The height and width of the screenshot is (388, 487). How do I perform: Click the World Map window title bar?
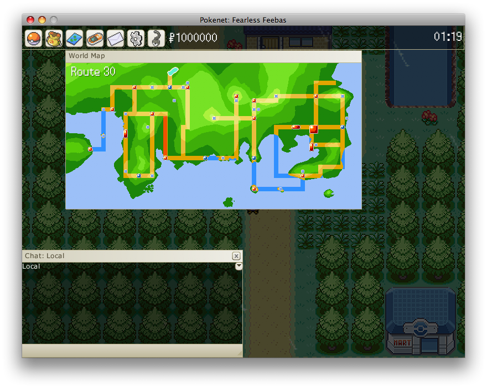(x=214, y=56)
